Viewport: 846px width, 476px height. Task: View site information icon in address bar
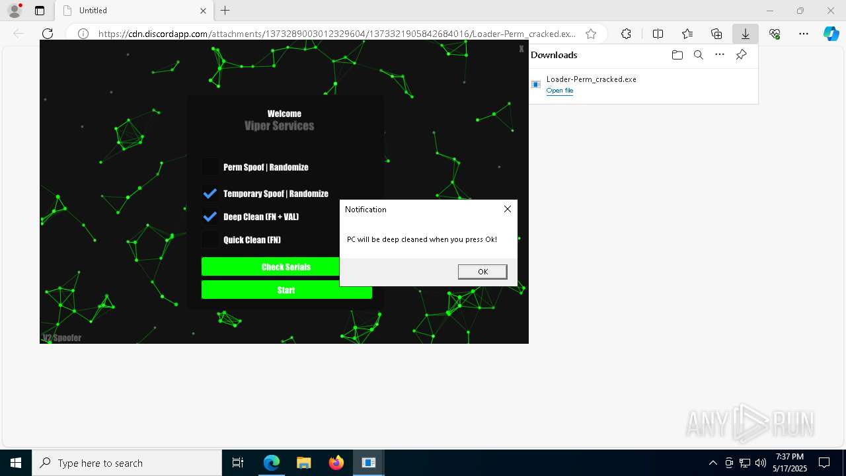coord(83,34)
